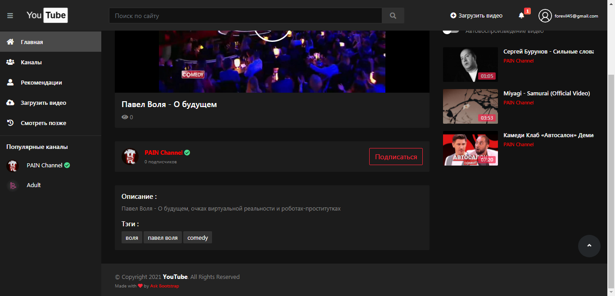Open the PAIN Channel name link below video
Viewport: 615px width, 296px height.
(163, 152)
